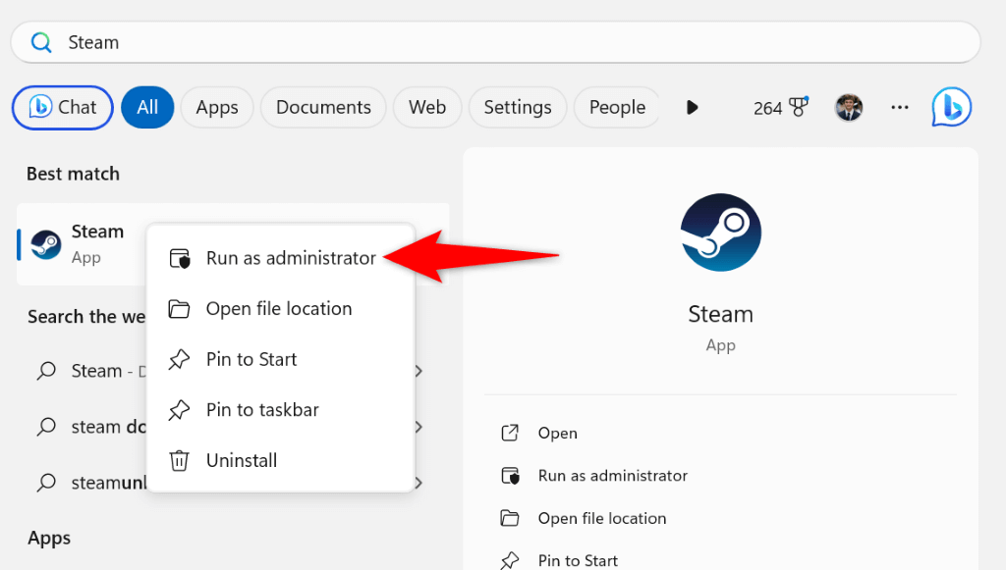Switch to the Apps filter tab

click(217, 108)
